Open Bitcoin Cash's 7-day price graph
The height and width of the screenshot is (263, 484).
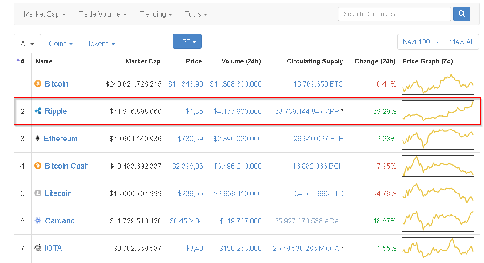438,166
